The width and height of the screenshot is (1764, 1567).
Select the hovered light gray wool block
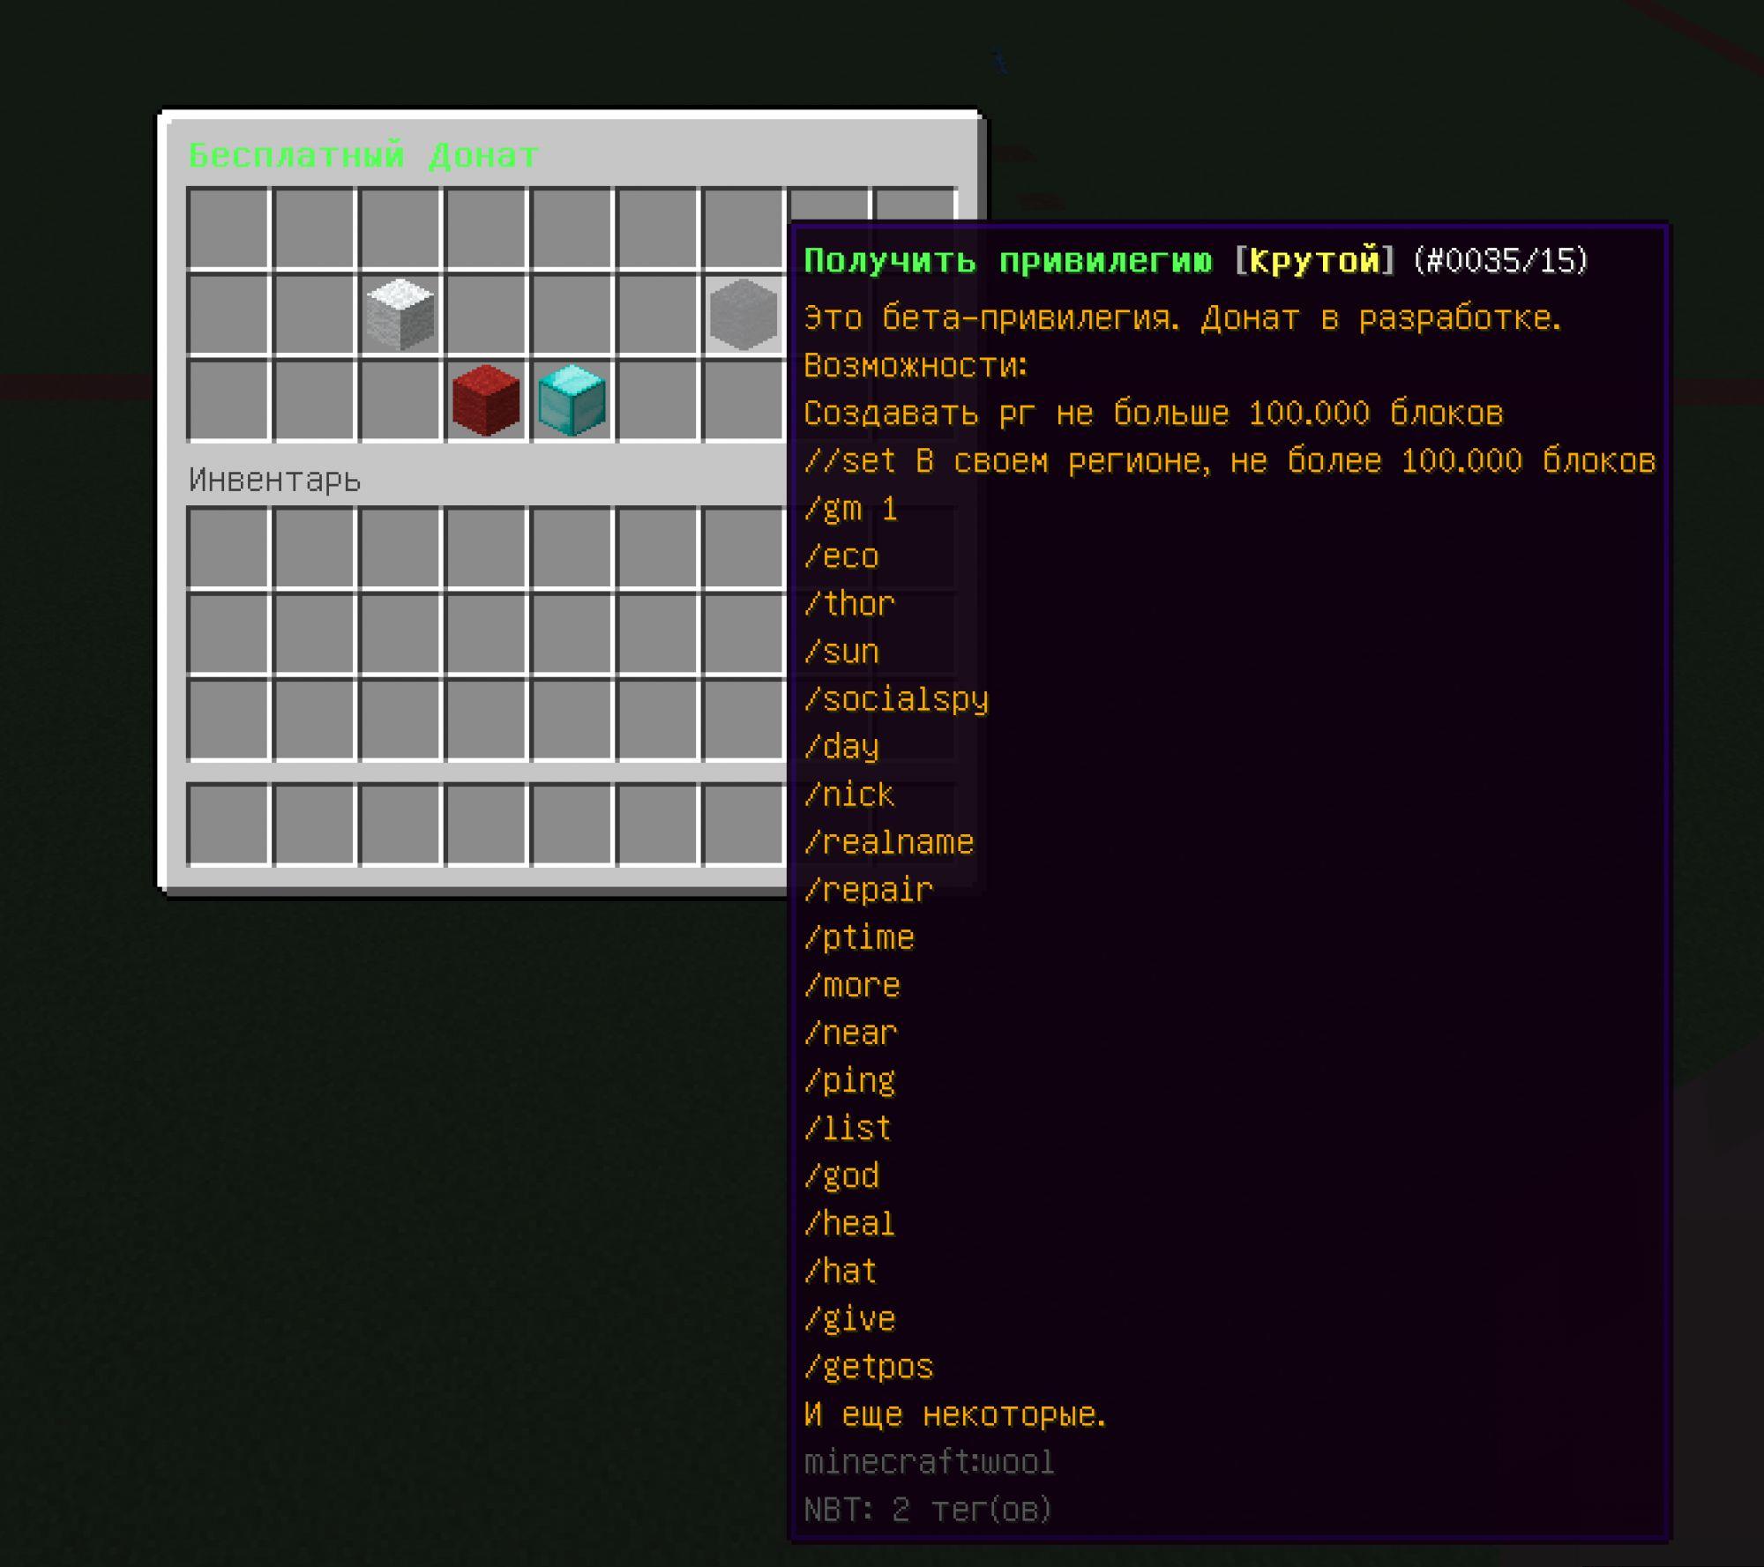(744, 314)
